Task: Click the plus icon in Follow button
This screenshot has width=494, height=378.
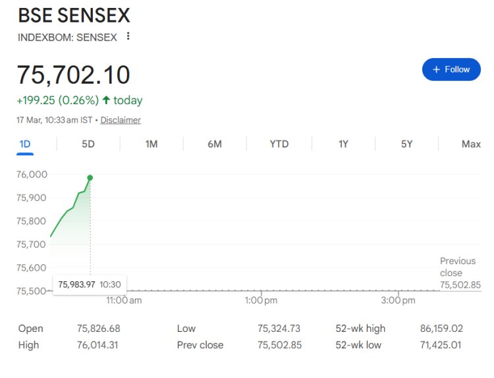Action: [435, 69]
